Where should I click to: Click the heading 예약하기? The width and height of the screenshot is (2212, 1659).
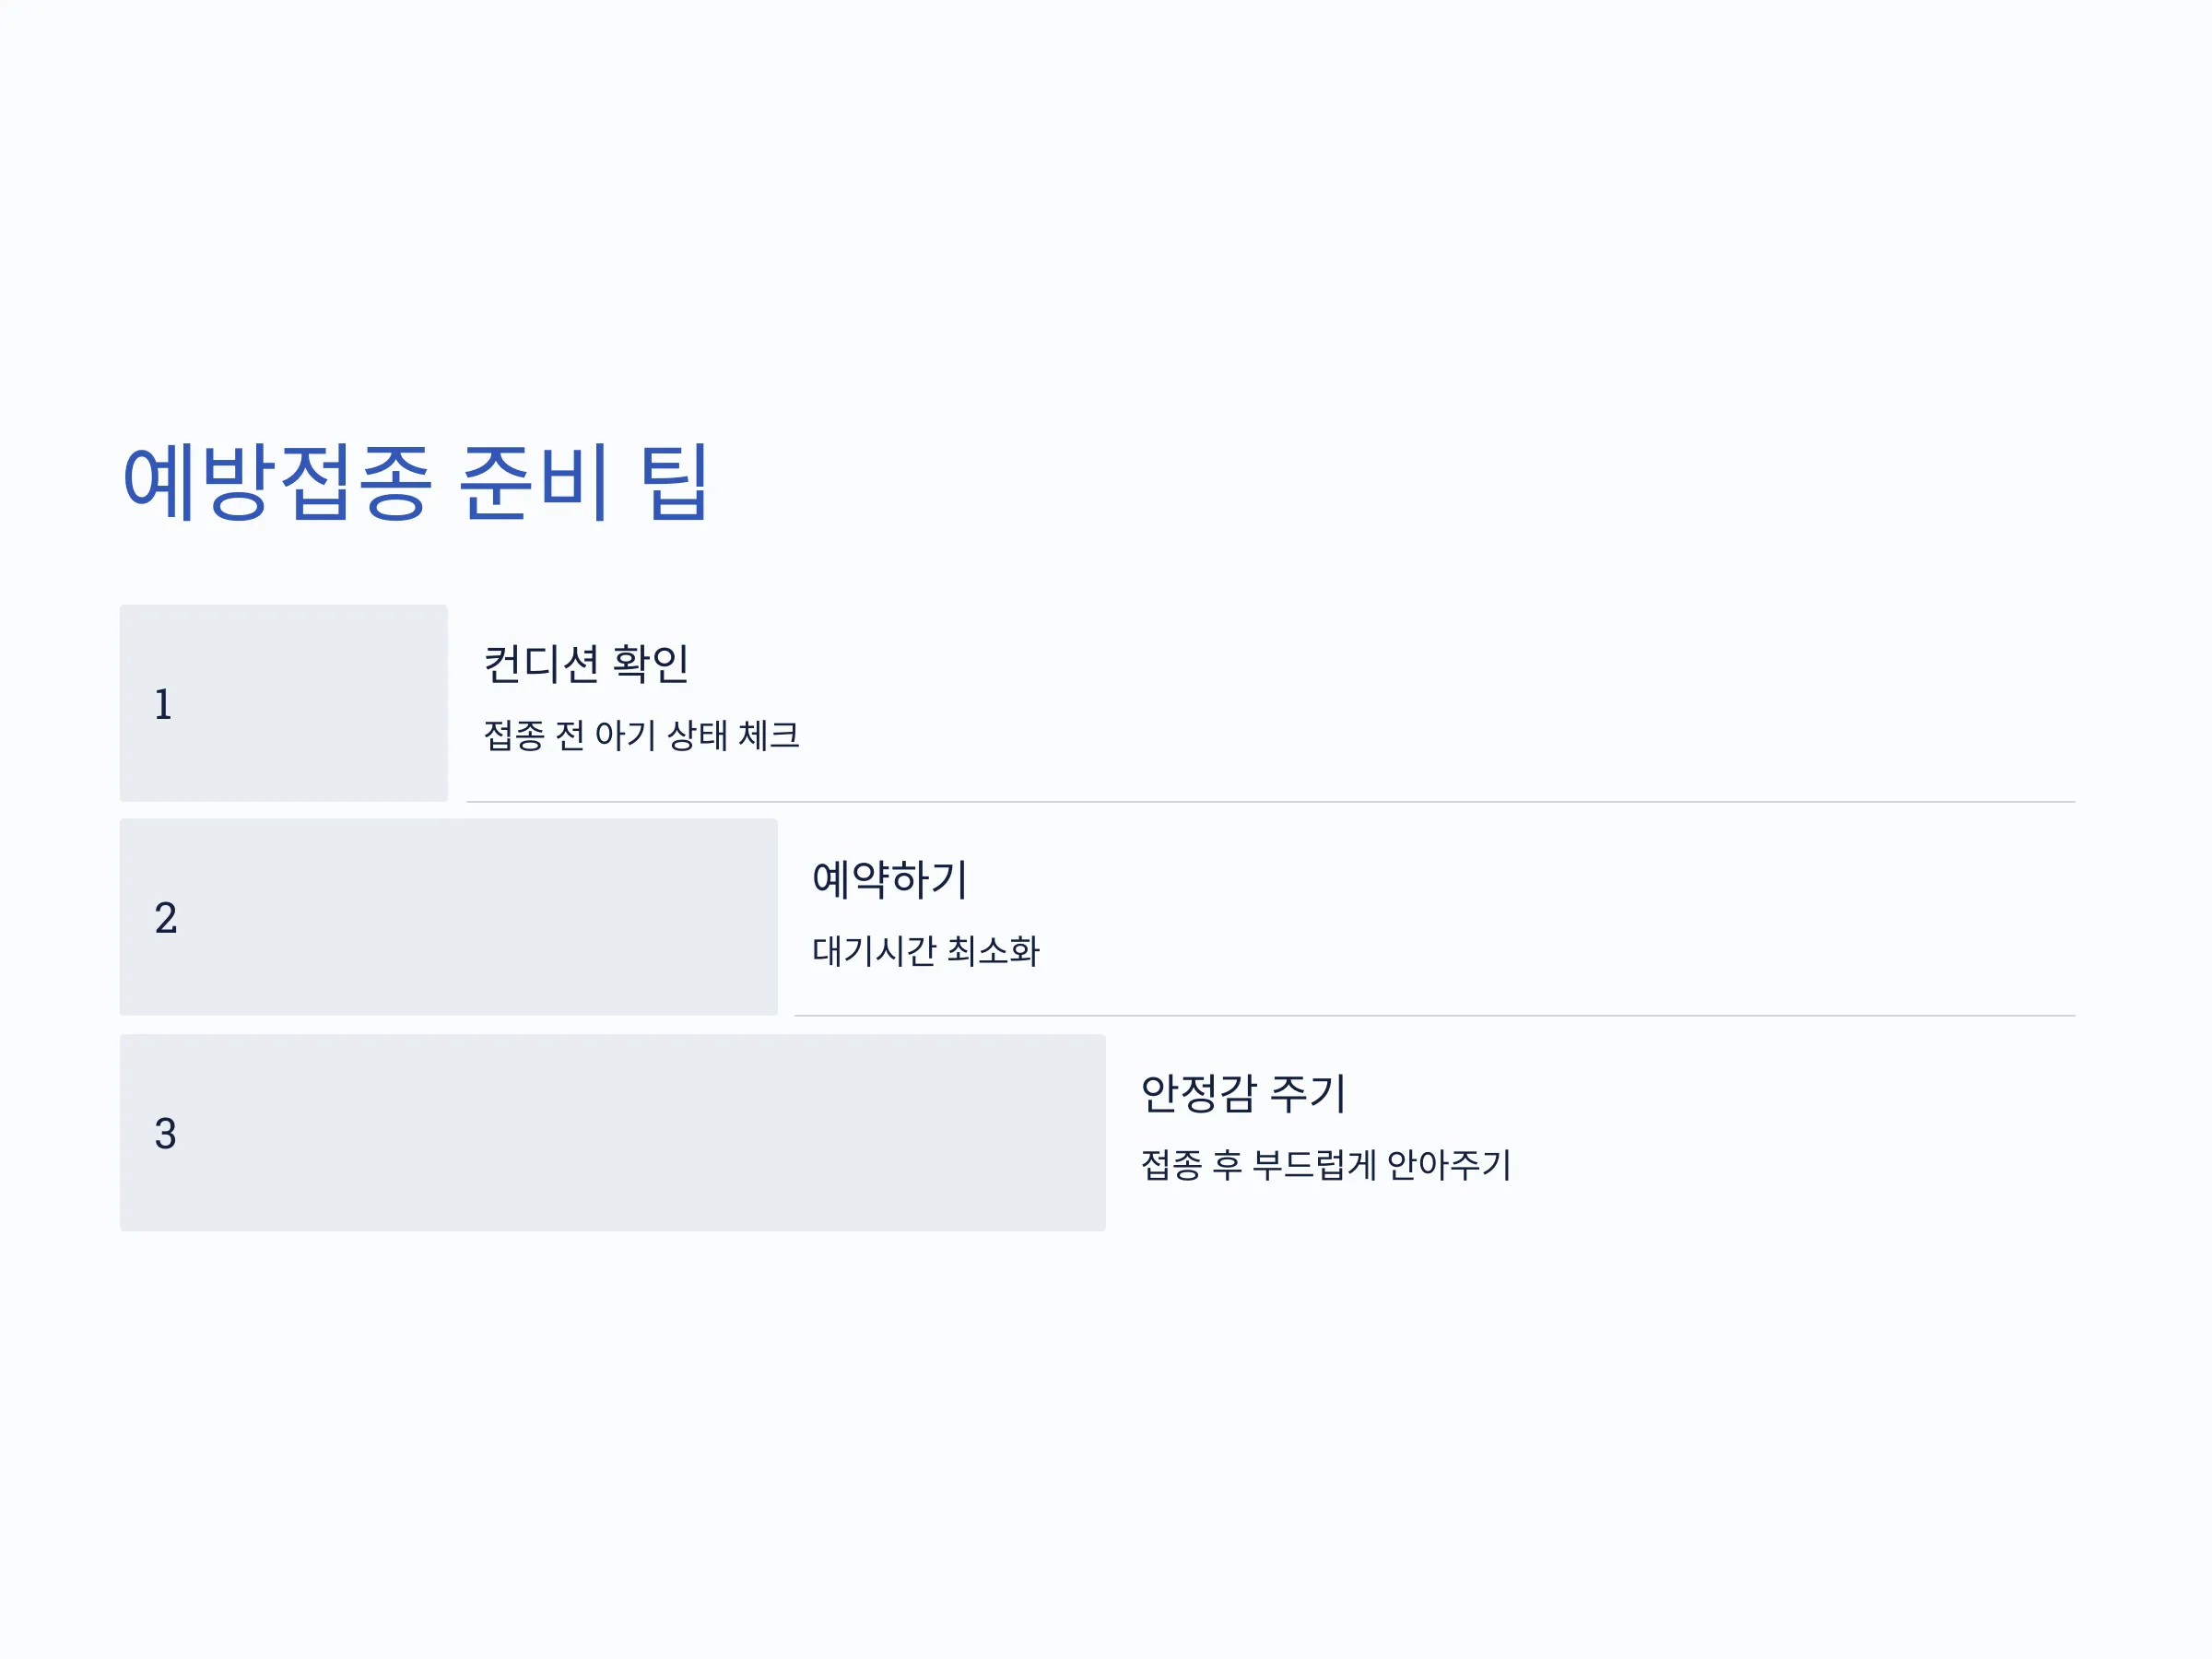click(889, 879)
